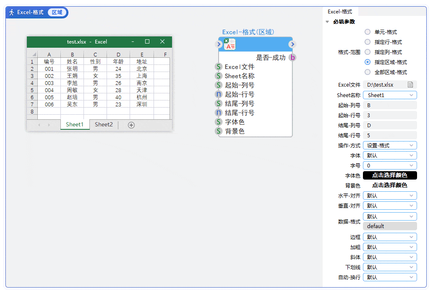The image size is (433, 293).
Task: Click the black 字体色 color selector
Action: 390,175
